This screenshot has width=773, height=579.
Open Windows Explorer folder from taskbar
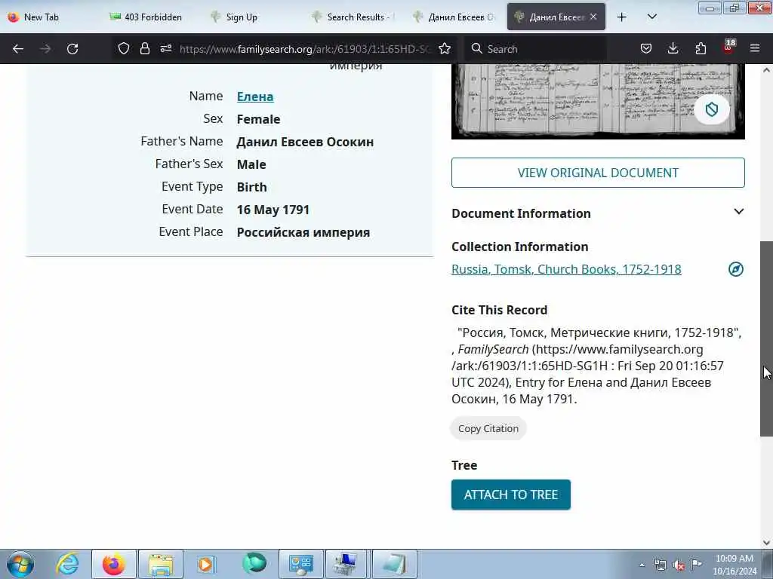pyautogui.click(x=161, y=564)
